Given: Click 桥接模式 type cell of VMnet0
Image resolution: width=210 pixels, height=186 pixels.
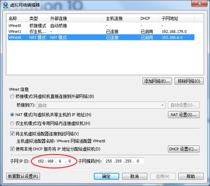Looking at the screenshot, I should (x=38, y=26).
